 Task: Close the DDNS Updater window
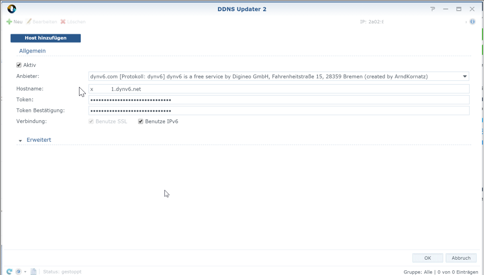point(472,9)
